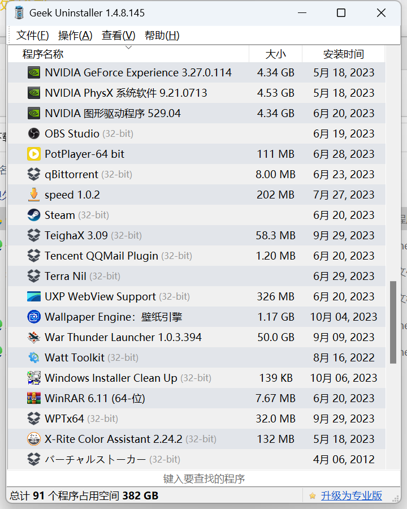Click the OBS Studio icon
This screenshot has height=509, width=407.
(x=34, y=133)
